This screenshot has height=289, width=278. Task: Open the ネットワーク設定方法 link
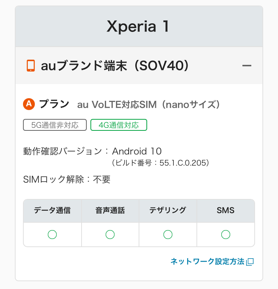208,262
